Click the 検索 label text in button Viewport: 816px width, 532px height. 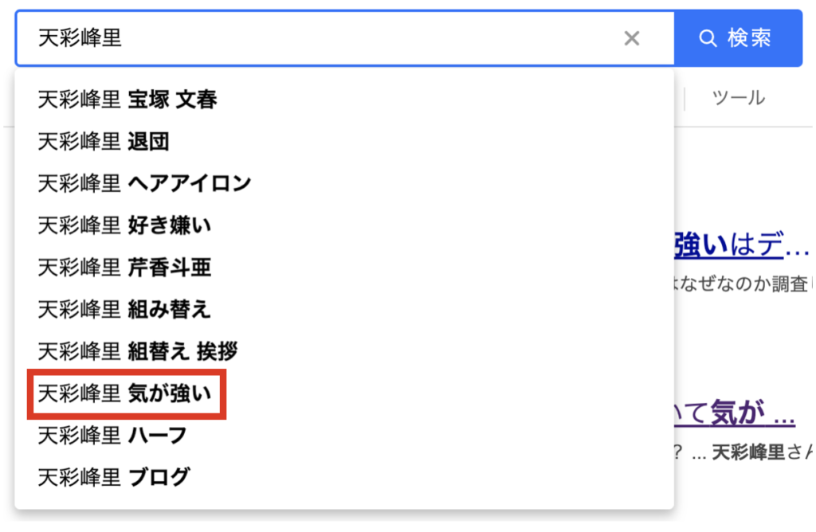point(749,38)
